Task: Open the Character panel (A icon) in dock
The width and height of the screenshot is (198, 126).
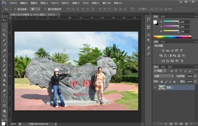Action: (148, 35)
